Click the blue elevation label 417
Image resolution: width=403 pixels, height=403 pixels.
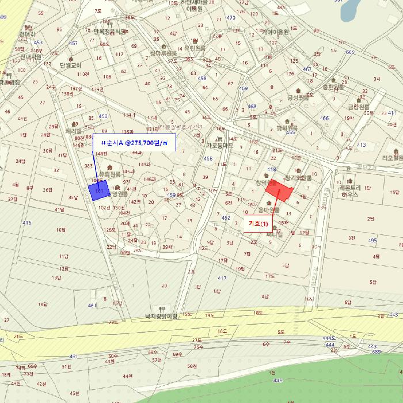coord(222,278)
